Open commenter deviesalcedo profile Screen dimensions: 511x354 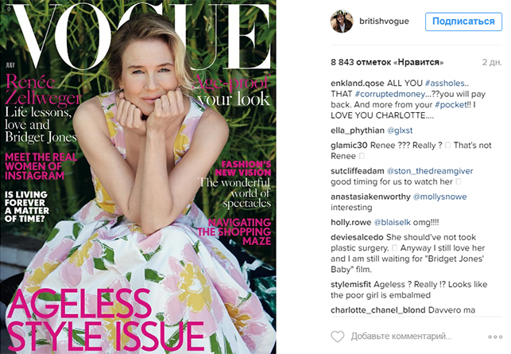pos(357,237)
